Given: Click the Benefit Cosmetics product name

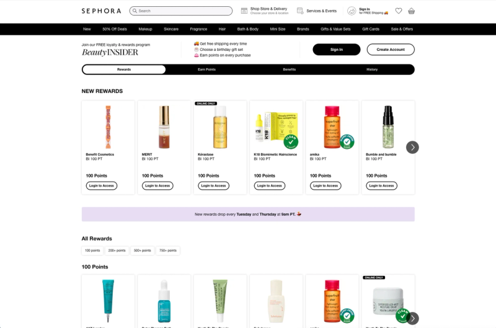Looking at the screenshot, I should coord(100,154).
